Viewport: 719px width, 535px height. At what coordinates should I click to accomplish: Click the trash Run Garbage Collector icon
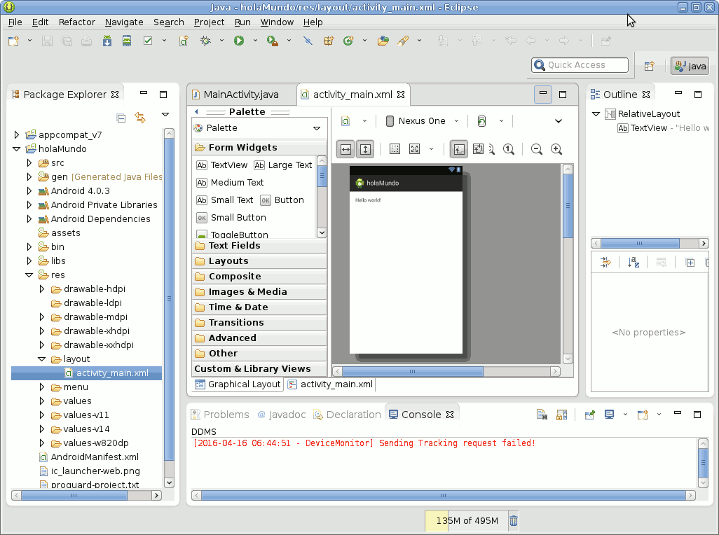click(x=514, y=520)
